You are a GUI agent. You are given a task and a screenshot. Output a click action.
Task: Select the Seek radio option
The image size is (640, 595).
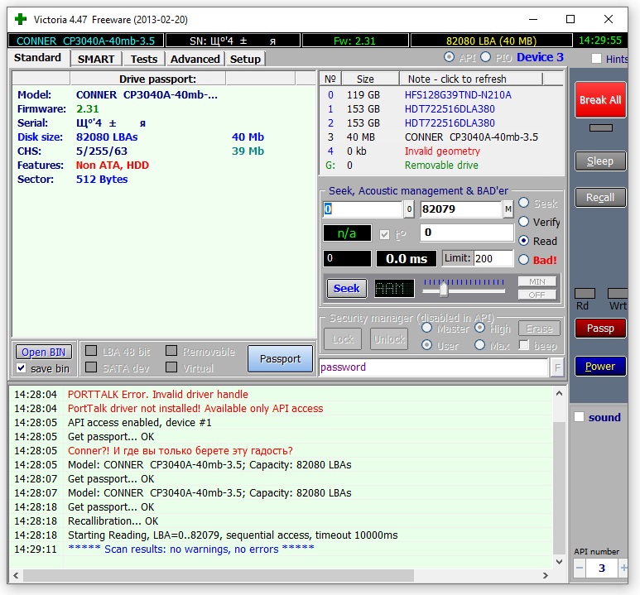[x=523, y=203]
